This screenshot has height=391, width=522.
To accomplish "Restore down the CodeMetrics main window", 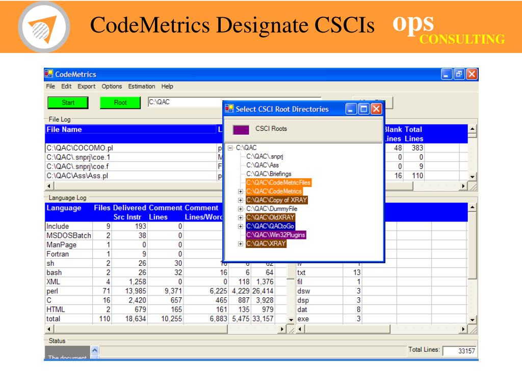I will pyautogui.click(x=459, y=74).
